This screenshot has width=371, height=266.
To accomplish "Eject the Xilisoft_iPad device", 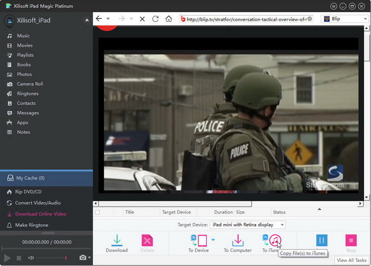I will pos(87,20).
